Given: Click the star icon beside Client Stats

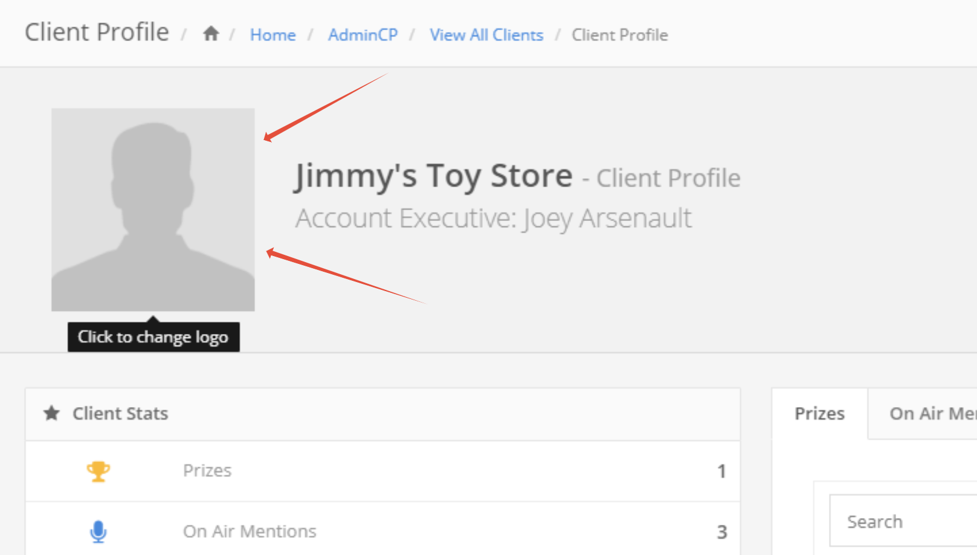Looking at the screenshot, I should click(52, 413).
